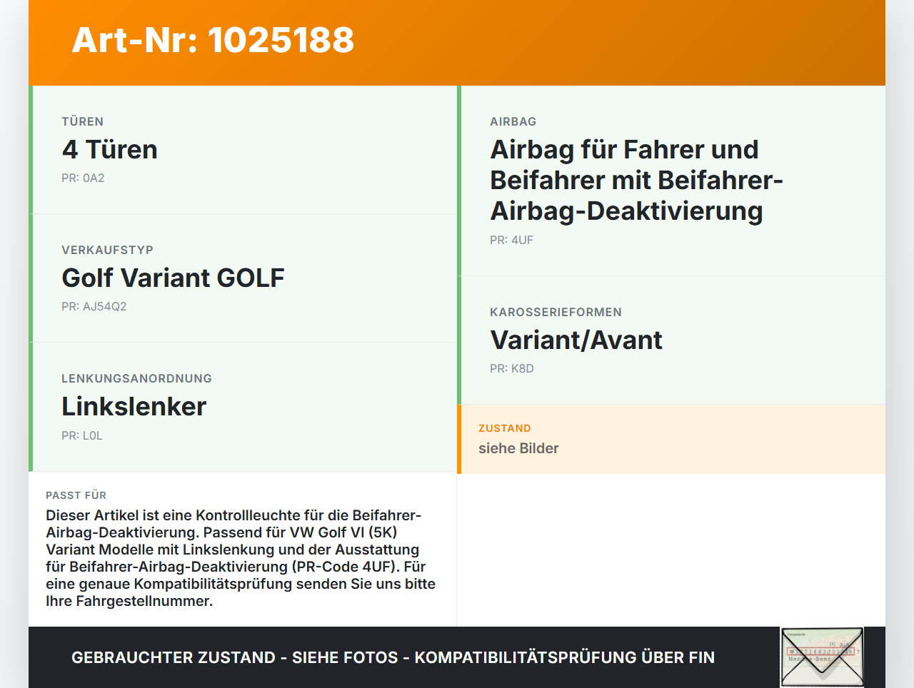Click the 'Variant/Avant' value
The height and width of the screenshot is (688, 914).
(x=576, y=340)
